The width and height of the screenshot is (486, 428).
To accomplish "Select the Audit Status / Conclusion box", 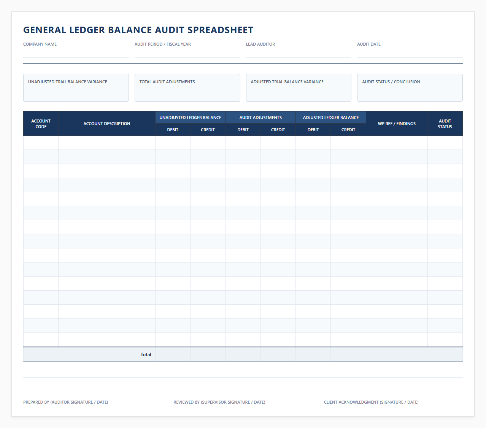I will click(x=410, y=88).
